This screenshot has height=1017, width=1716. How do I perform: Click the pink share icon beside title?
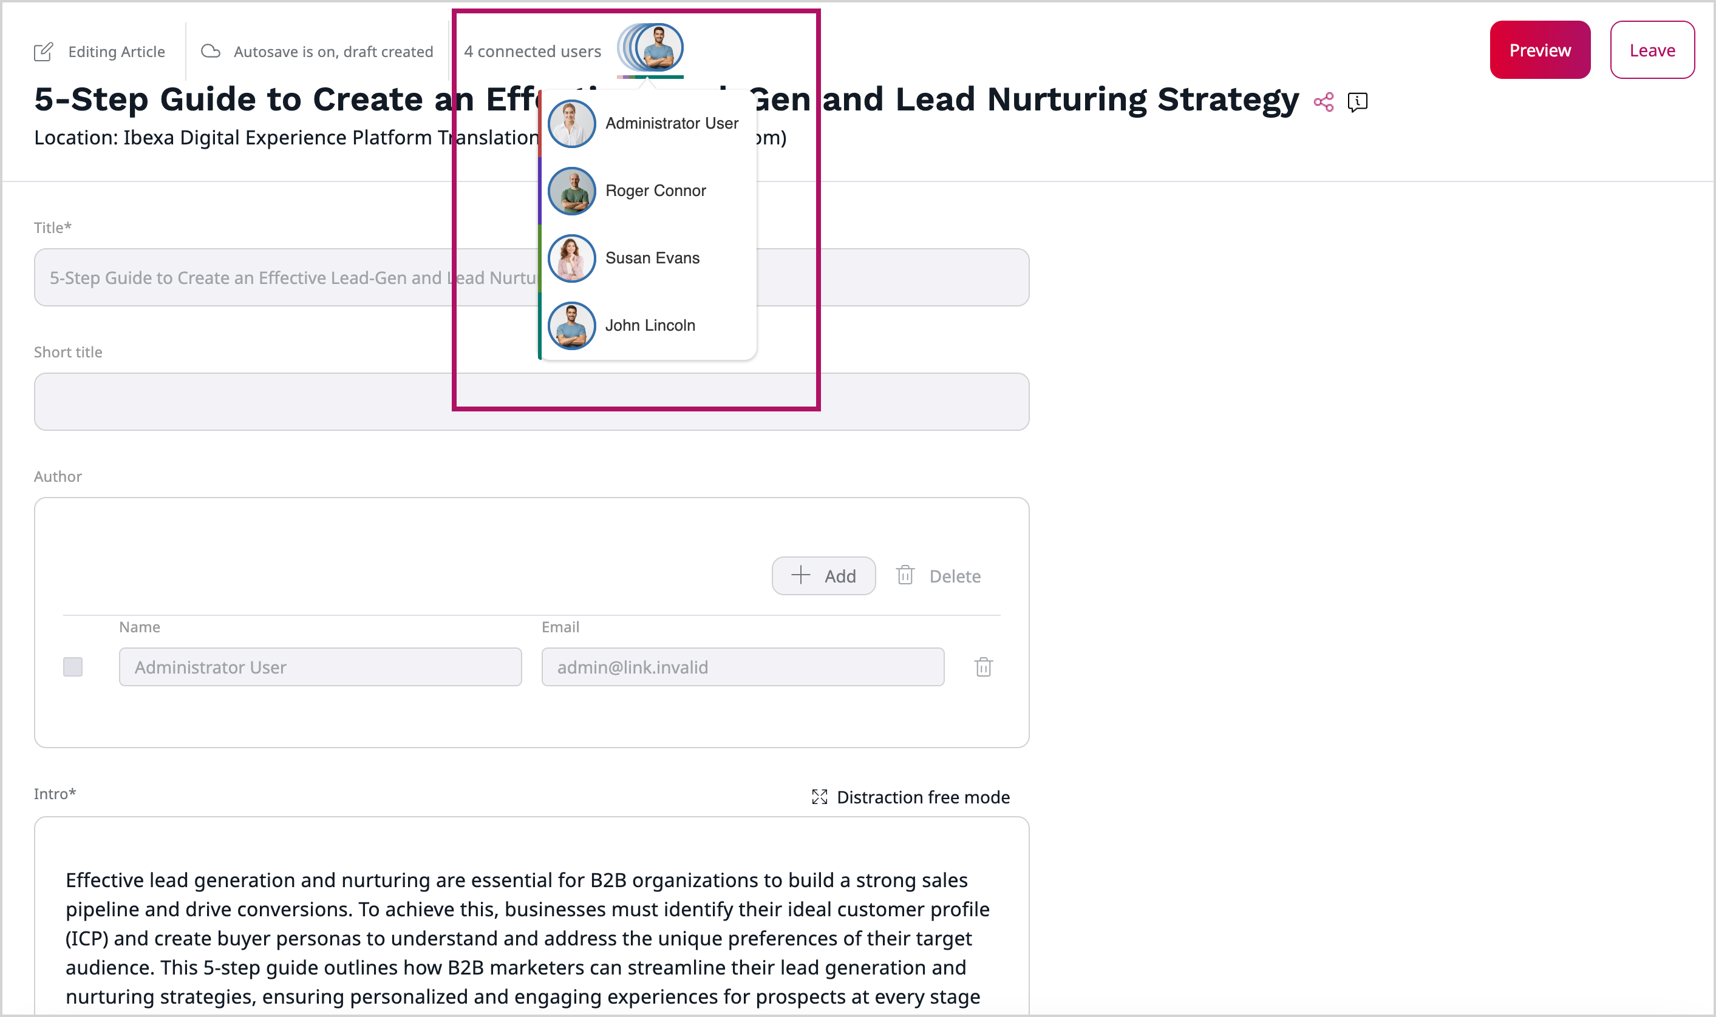(1323, 102)
